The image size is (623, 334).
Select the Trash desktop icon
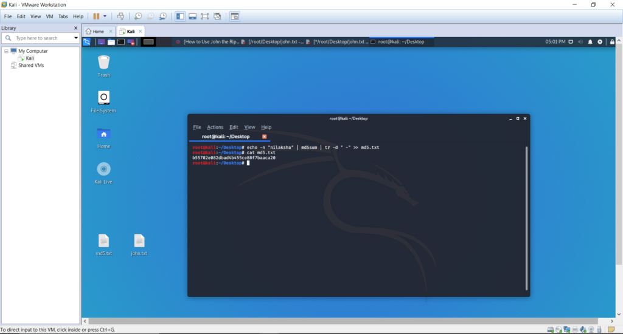103,66
